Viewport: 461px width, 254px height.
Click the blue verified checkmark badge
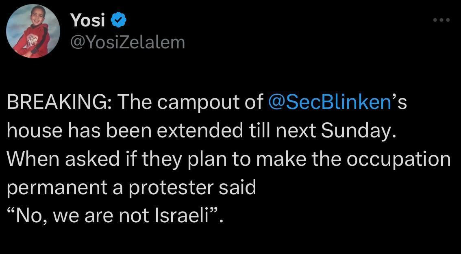pyautogui.click(x=118, y=20)
